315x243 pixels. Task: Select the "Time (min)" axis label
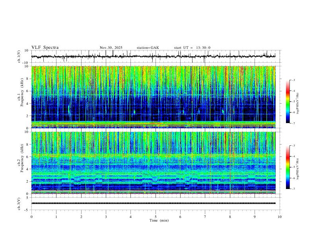click(159, 220)
